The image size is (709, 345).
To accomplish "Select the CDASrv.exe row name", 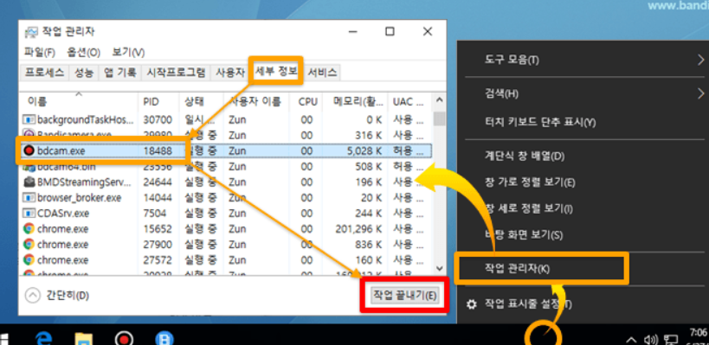I will [63, 214].
